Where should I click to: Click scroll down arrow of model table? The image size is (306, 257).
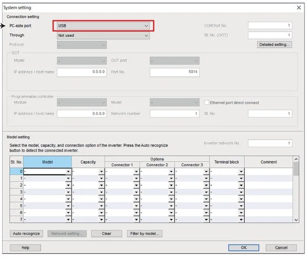point(296,220)
